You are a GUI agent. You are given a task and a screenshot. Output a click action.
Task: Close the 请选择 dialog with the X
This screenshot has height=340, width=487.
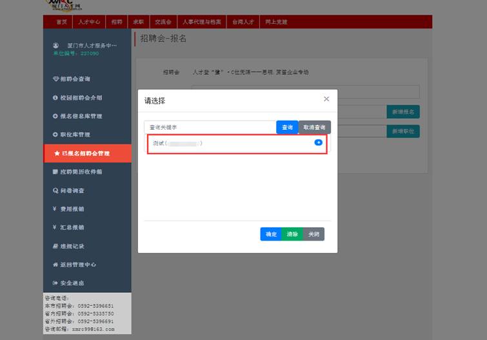pyautogui.click(x=326, y=99)
